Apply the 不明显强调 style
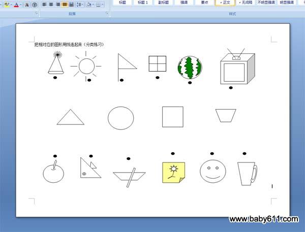Image resolution: width=305 pixels, height=232 pixels. pos(265,3)
